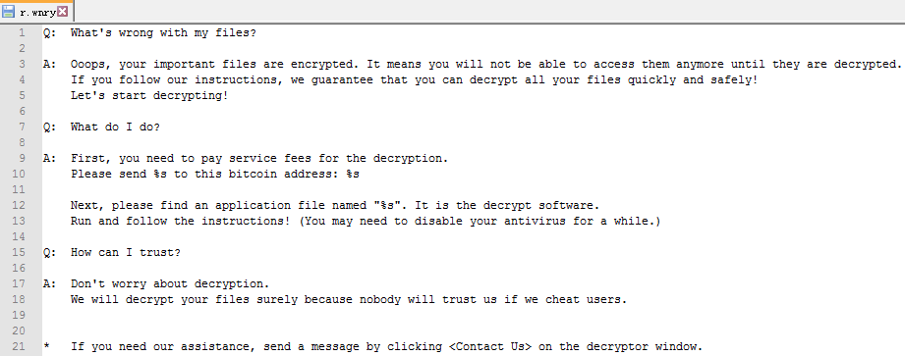905x356 pixels.
Task: Click line number 3 in the gutter
Action: click(x=22, y=64)
